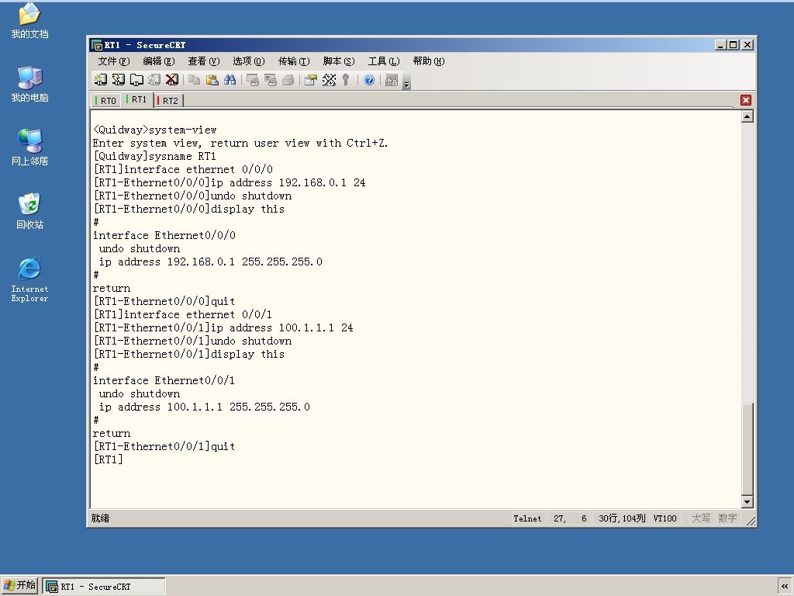Click the window resize grip corner
The image size is (794, 596).
coord(751,521)
